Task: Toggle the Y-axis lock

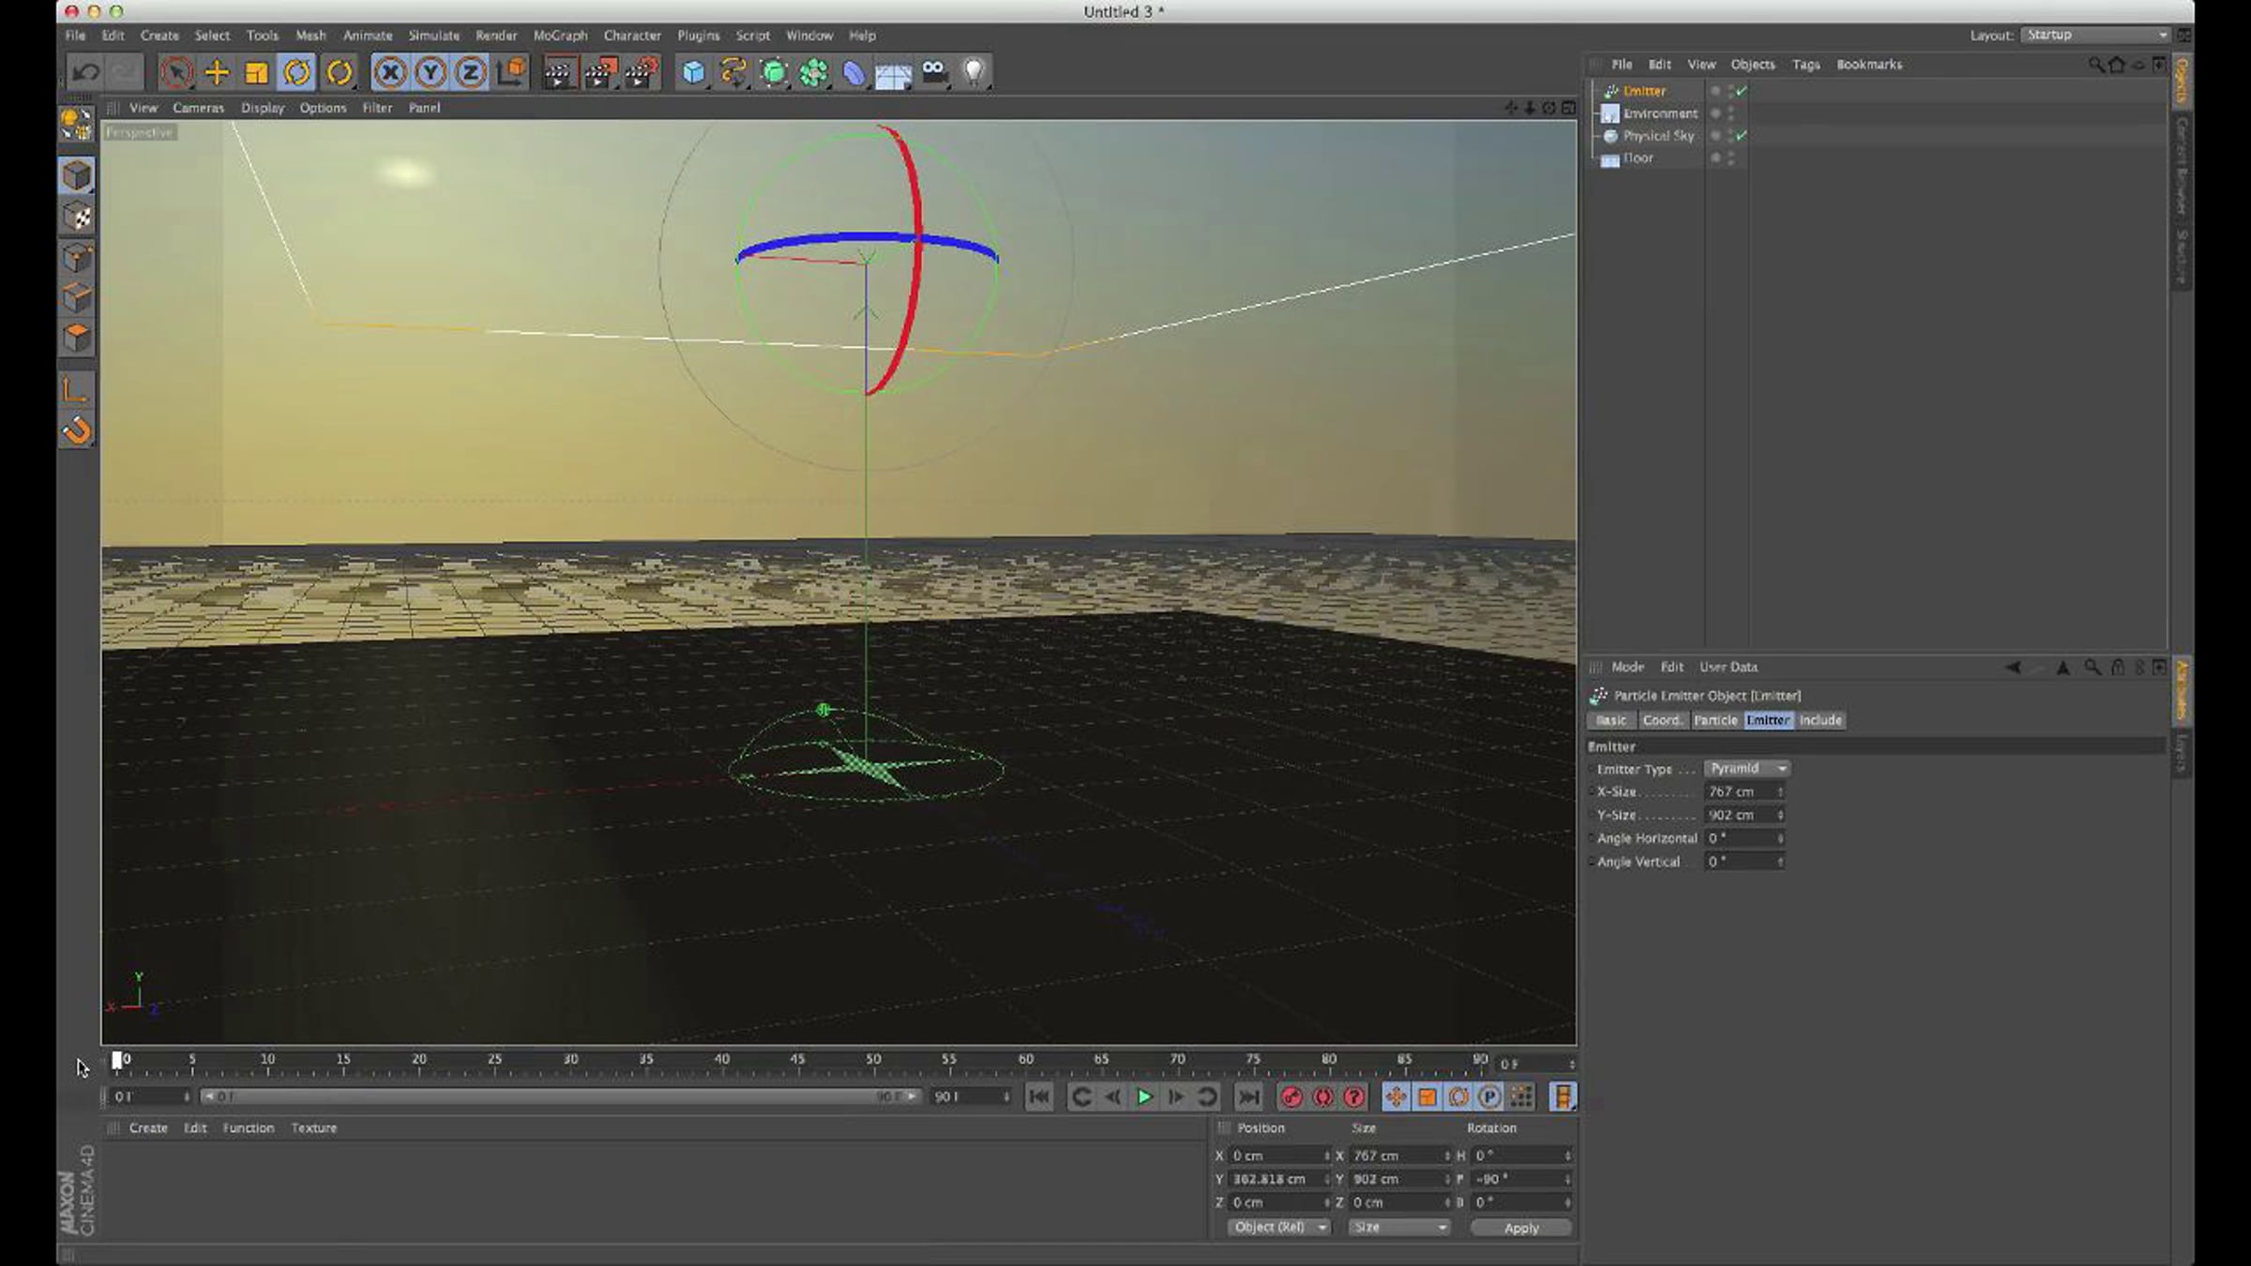Action: pos(431,72)
